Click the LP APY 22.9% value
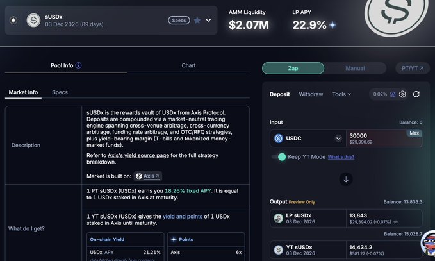The height and width of the screenshot is (261, 435). pos(309,25)
